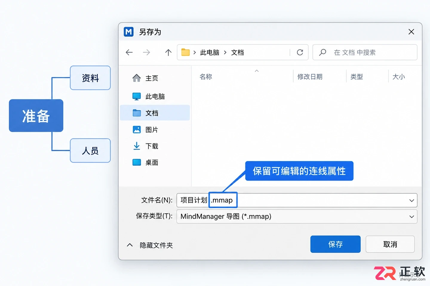Viewport: 430px width, 286px height.
Task: Click 文档 breadcrumb in address bar
Action: coord(237,52)
